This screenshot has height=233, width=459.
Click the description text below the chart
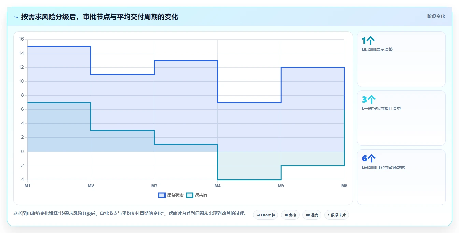click(130, 214)
